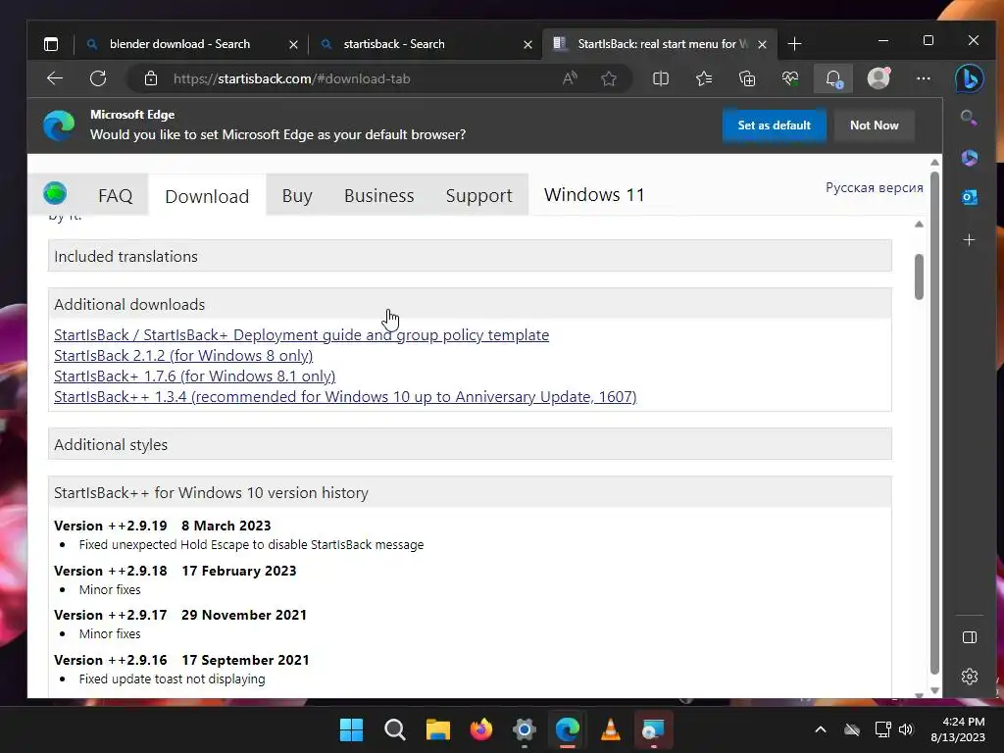Open sidebar settings gear icon
Viewport: 1004px width, 753px height.
[970, 677]
